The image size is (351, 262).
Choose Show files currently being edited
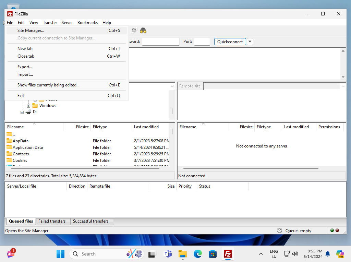coord(67,85)
